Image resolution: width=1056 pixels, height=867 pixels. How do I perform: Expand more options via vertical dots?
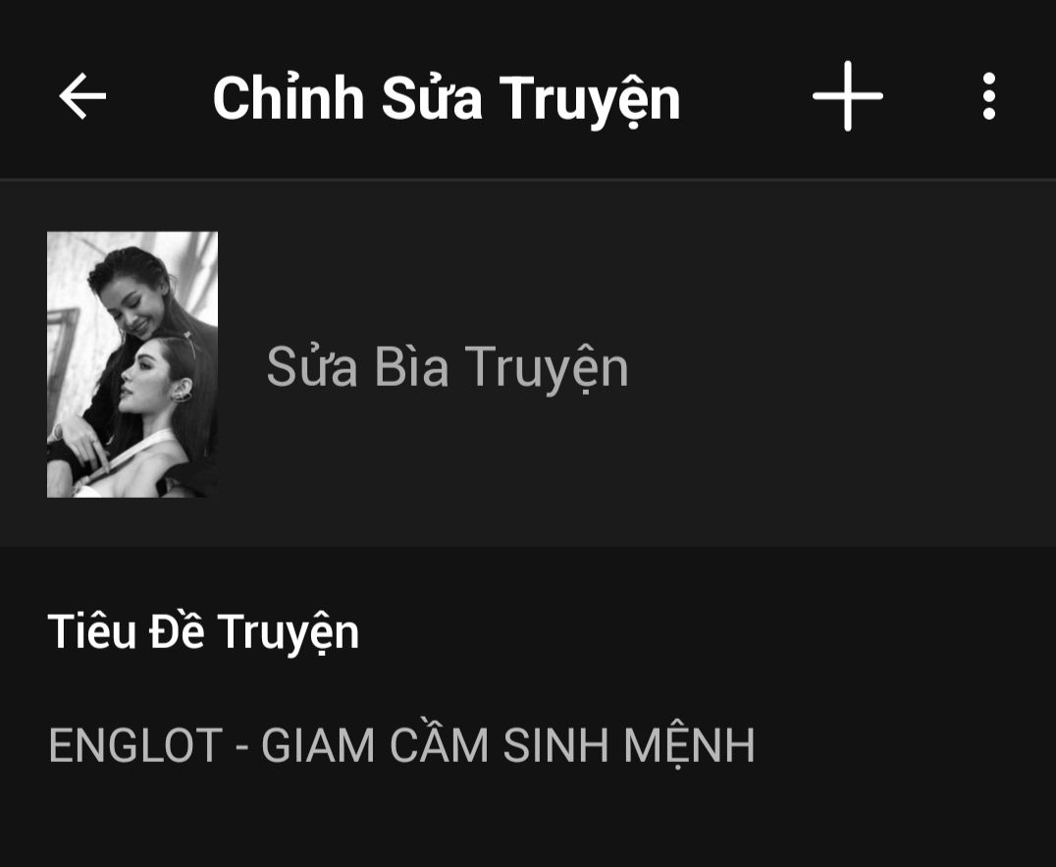[x=988, y=96]
